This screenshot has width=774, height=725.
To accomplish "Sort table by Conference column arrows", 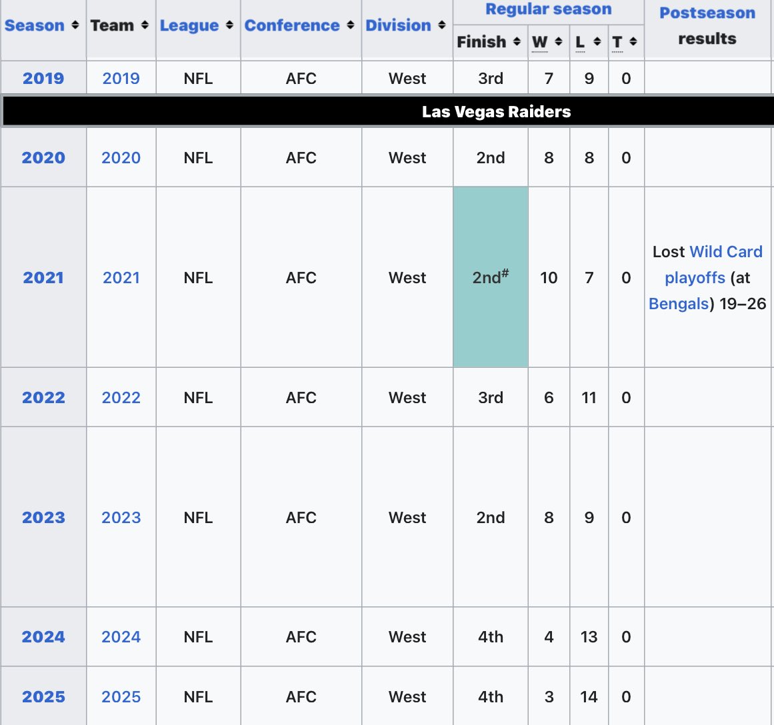I will [351, 25].
